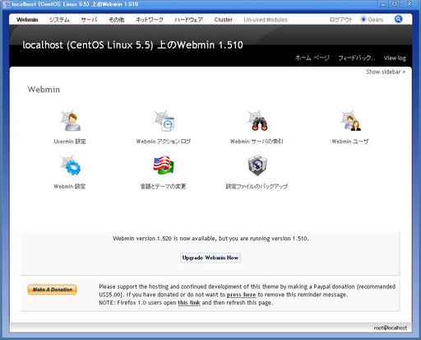Image resolution: width=421 pixels, height=340 pixels.
Task: Click 'this link' in Firefox note
Action: 189,303
